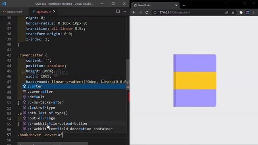258x145 pixels.
Task: Pick the :default suggestion
Action: tap(74, 97)
